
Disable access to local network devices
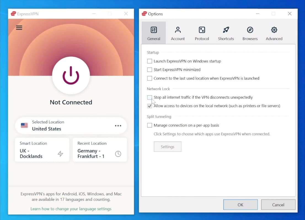[x=150, y=106]
